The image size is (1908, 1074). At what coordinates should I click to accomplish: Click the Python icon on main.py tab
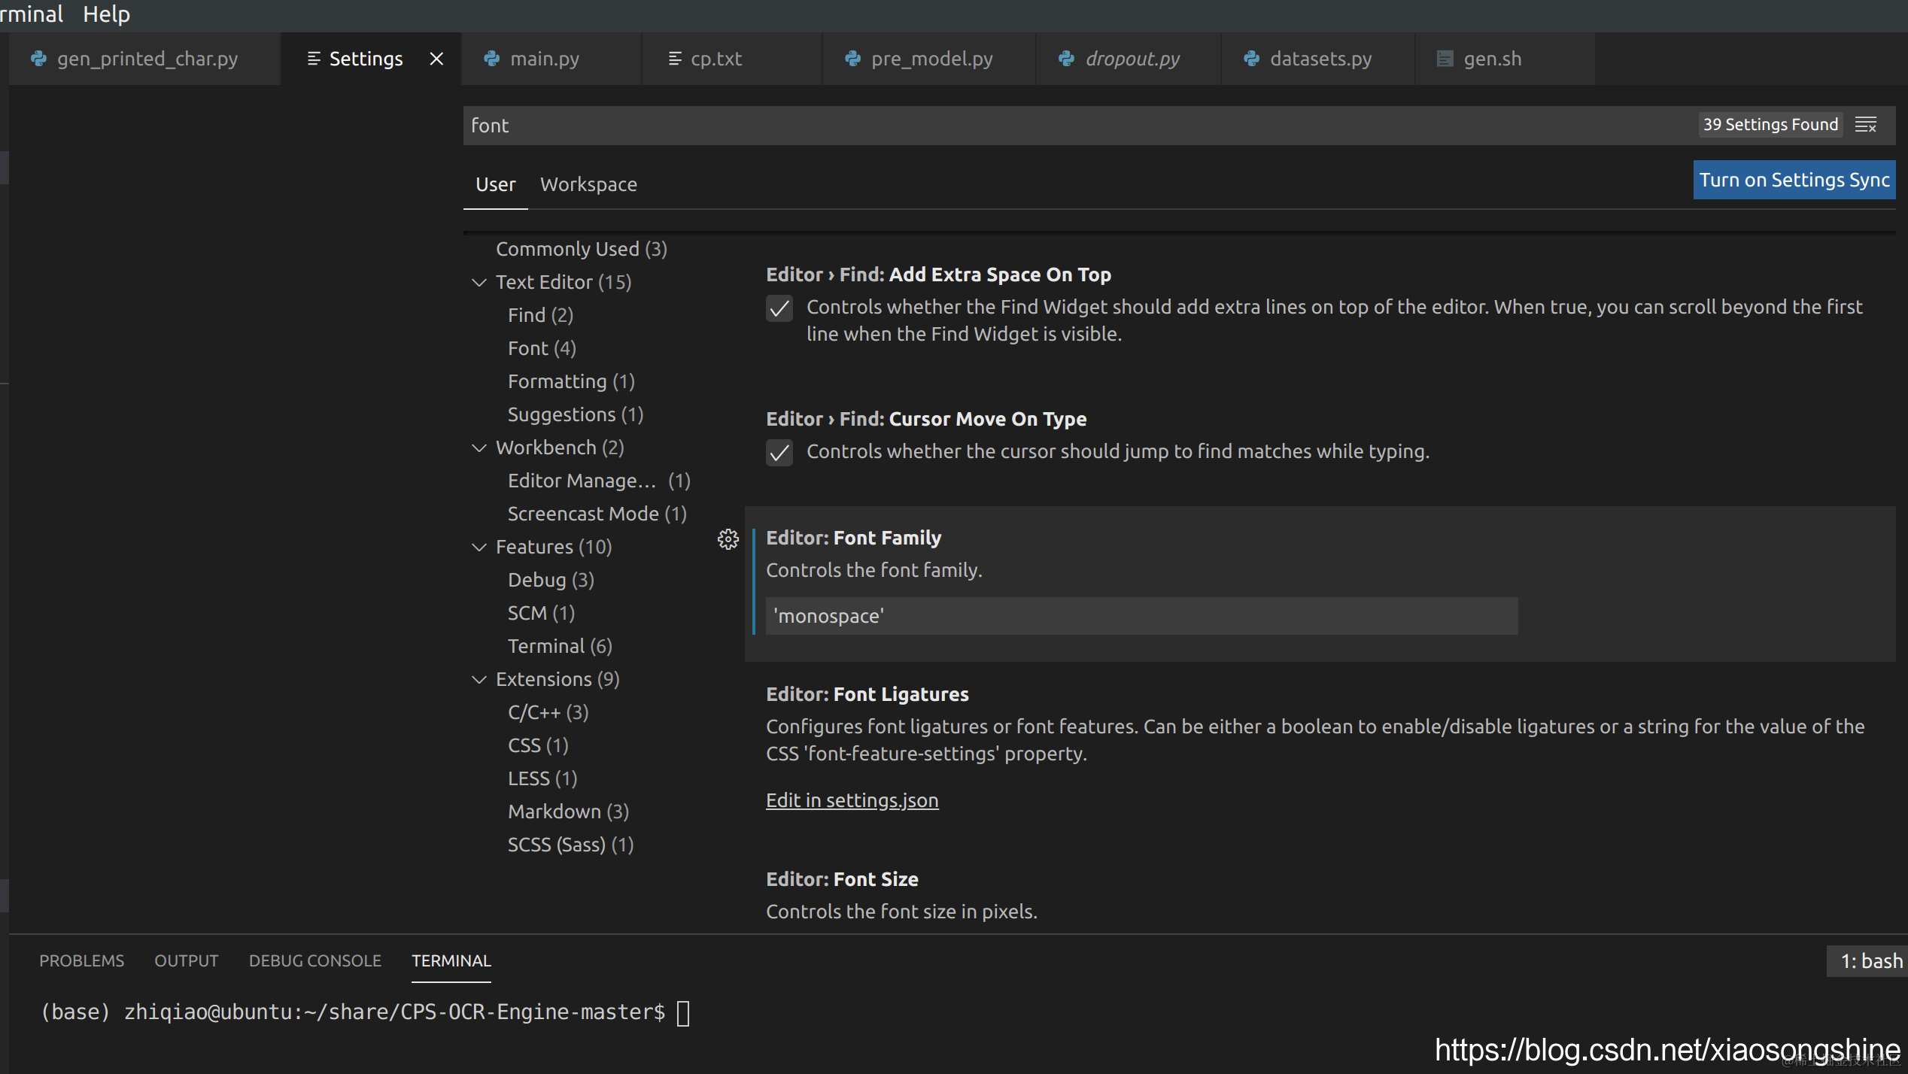[x=491, y=59]
